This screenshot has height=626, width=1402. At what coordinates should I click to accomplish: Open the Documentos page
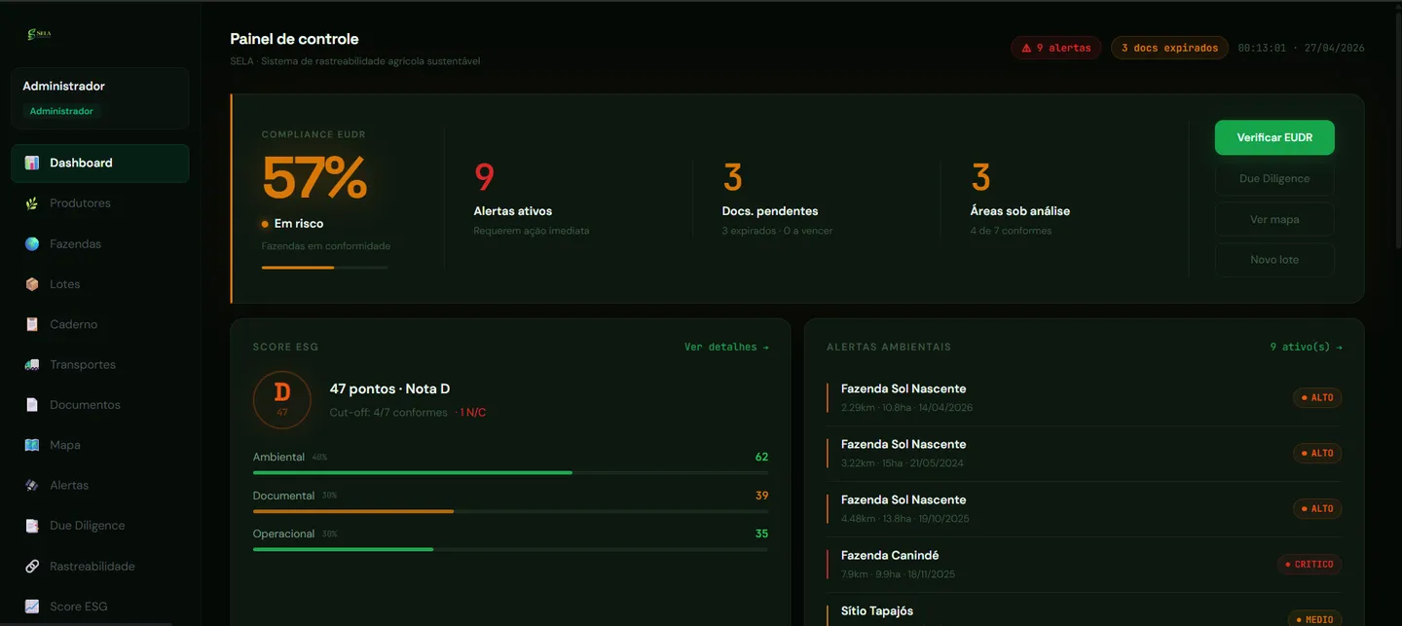pos(100,405)
